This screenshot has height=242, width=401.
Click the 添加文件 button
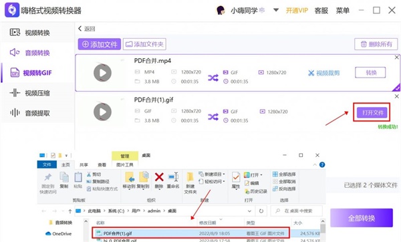[x=100, y=44]
